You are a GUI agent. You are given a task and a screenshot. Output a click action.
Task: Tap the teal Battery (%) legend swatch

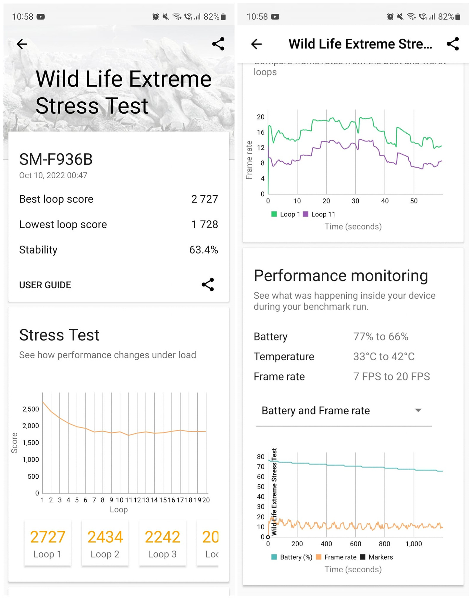[274, 557]
